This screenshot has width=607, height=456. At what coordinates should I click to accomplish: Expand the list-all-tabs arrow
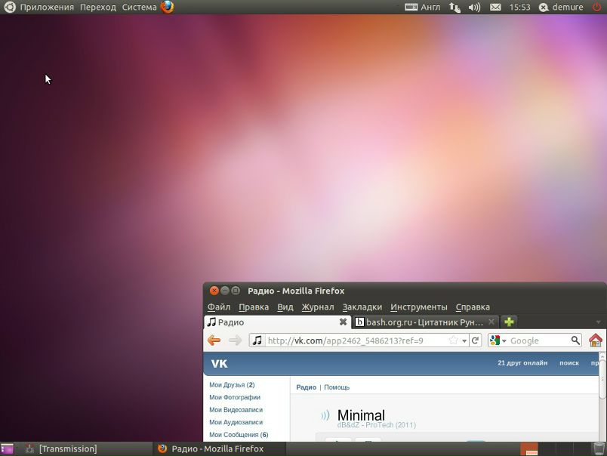point(599,322)
